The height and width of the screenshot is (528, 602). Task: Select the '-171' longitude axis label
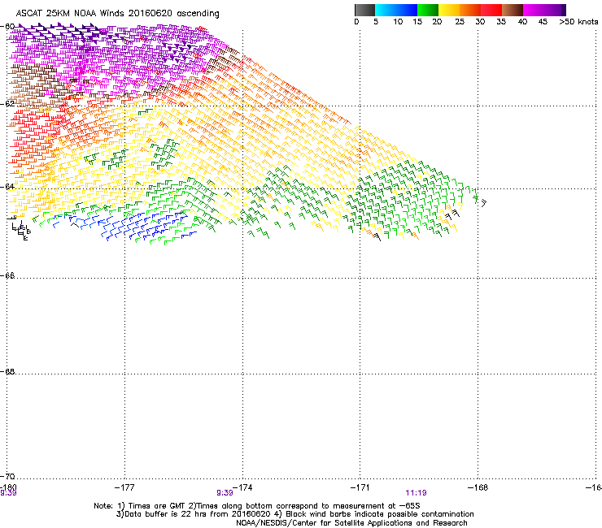(x=360, y=487)
